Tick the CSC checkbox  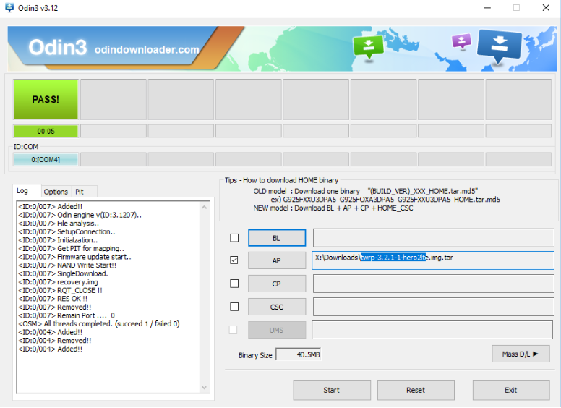[234, 307]
